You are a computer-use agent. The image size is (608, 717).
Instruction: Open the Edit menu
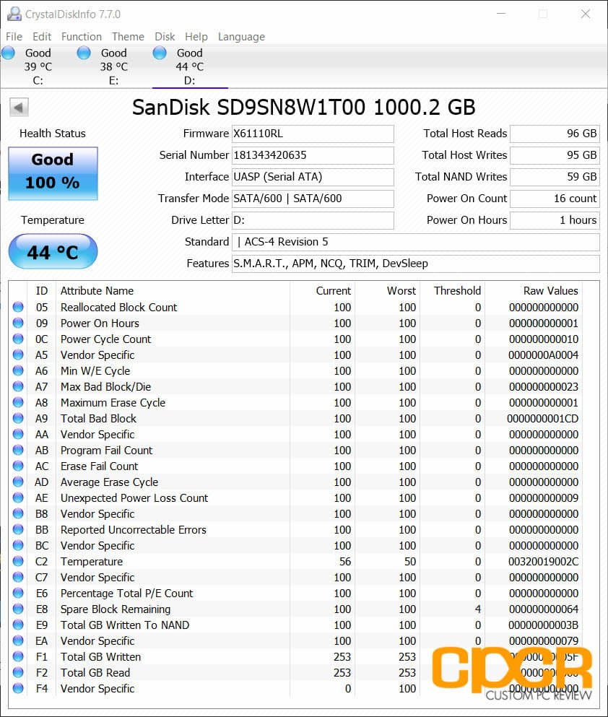(42, 37)
